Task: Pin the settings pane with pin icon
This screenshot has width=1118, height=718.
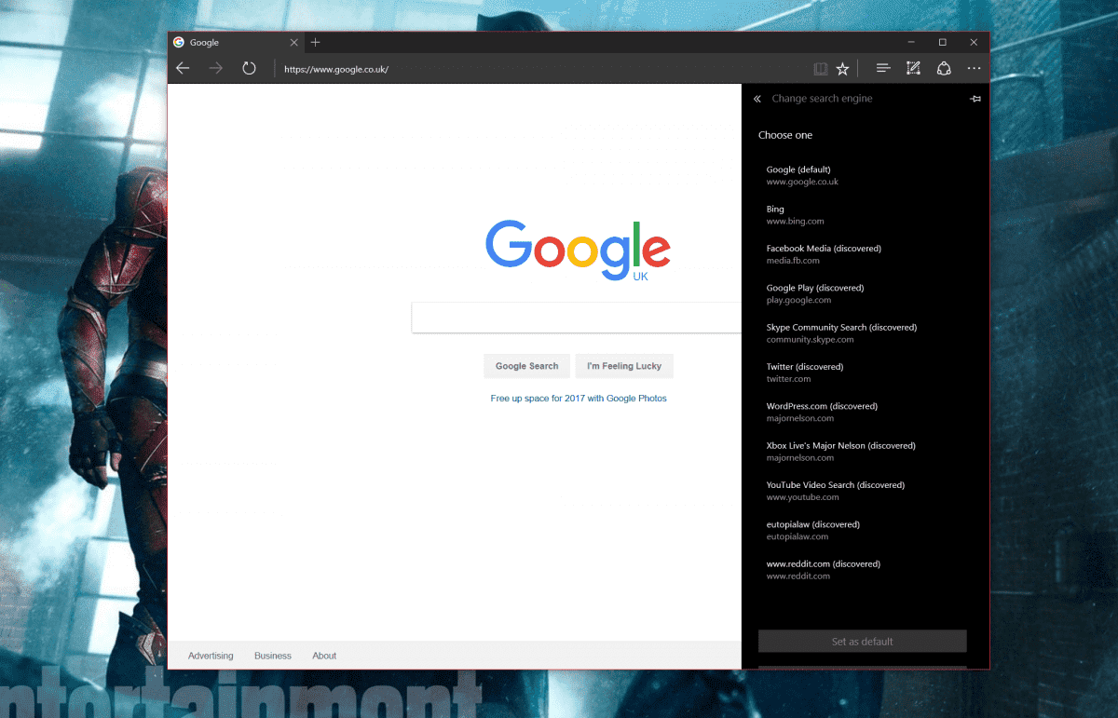Action: click(975, 99)
